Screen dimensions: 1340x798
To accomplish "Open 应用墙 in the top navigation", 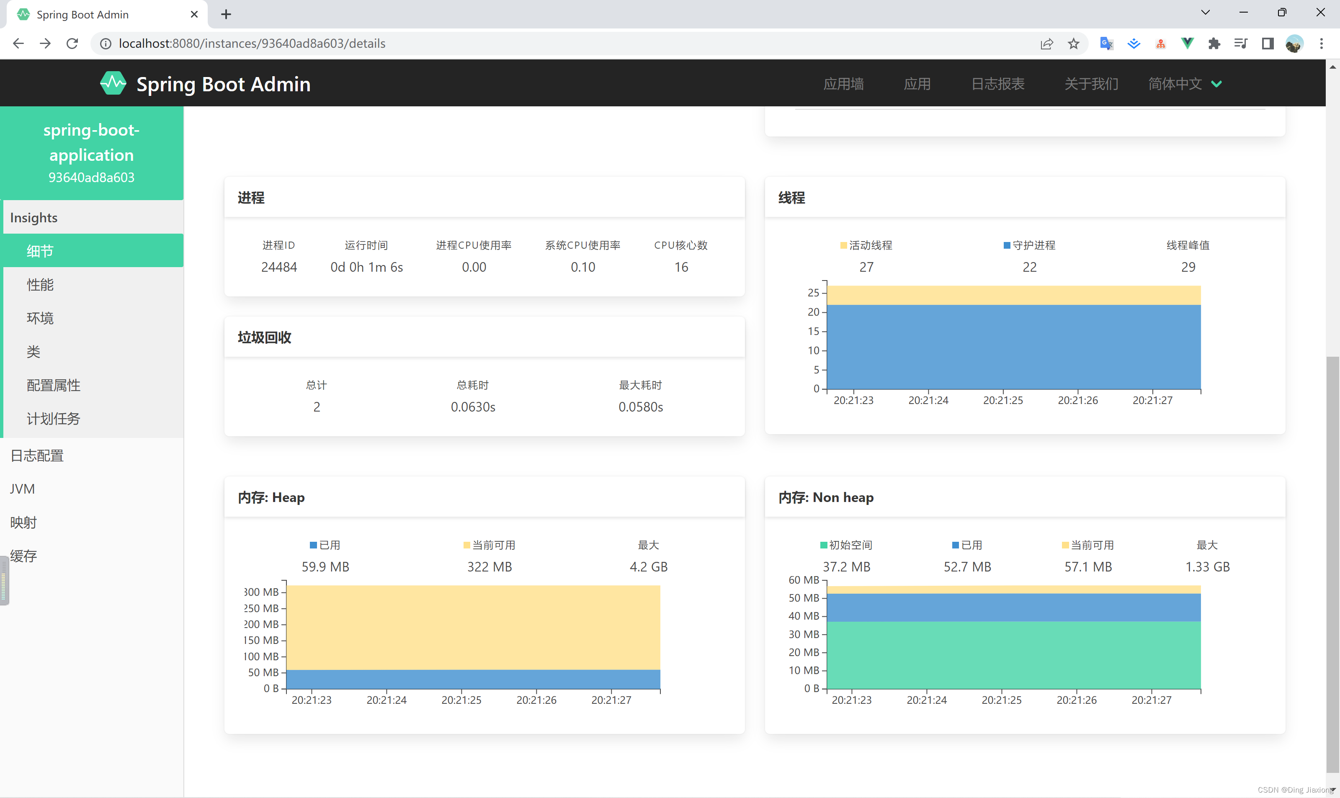I will click(843, 84).
